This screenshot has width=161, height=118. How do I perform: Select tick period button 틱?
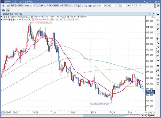pyautogui.click(x=98, y=5)
